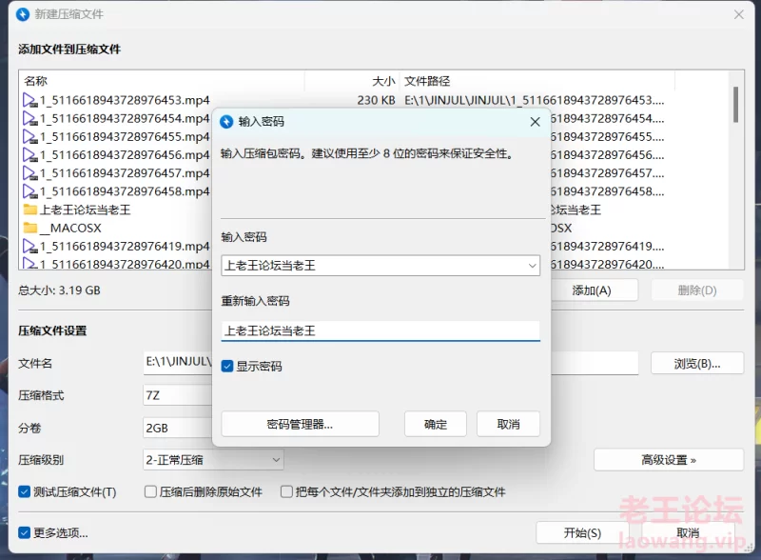The width and height of the screenshot is (761, 560).
Task: Click the video file icon of 1_5116618943728976455.mp4
Action: point(30,136)
